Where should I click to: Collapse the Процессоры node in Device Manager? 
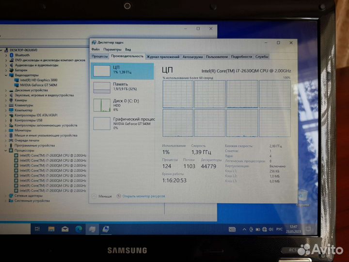[6, 150]
